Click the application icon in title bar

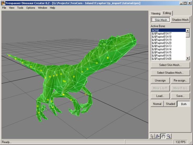pyautogui.click(x=3, y=3)
